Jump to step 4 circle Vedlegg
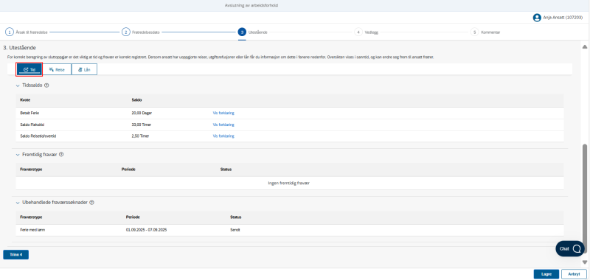The width and height of the screenshot is (590, 280). [358, 32]
